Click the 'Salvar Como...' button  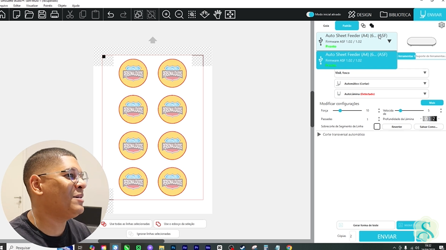coord(428,127)
